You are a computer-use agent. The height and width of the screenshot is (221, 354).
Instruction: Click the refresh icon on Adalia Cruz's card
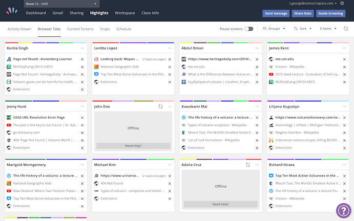pyautogui.click(x=248, y=165)
